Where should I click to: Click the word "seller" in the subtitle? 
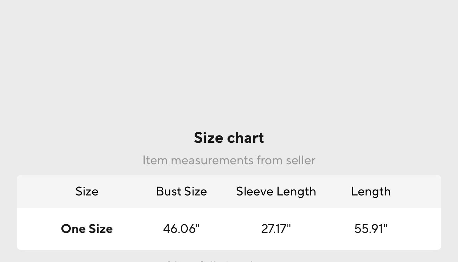(300, 160)
